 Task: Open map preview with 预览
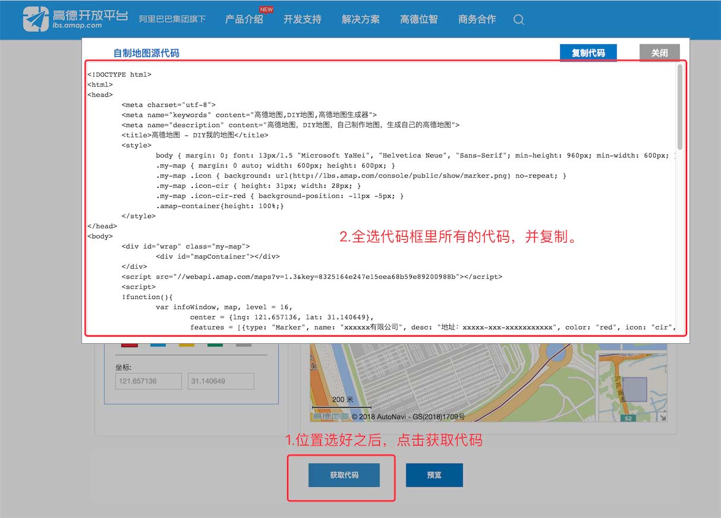point(434,475)
